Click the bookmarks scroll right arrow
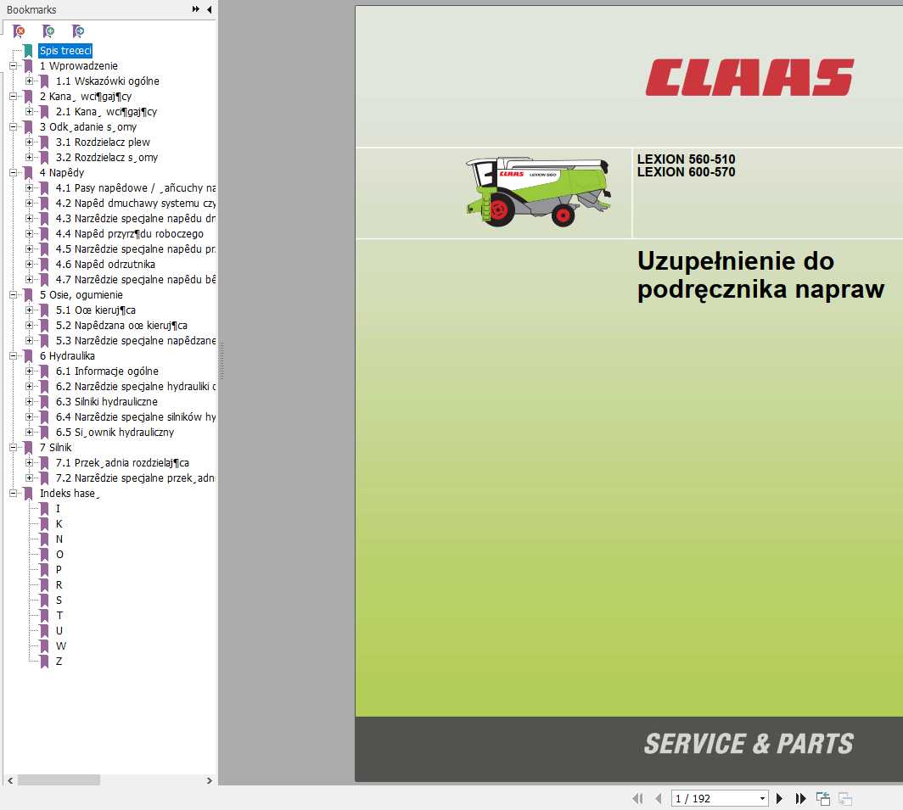The image size is (903, 810). pos(209,780)
